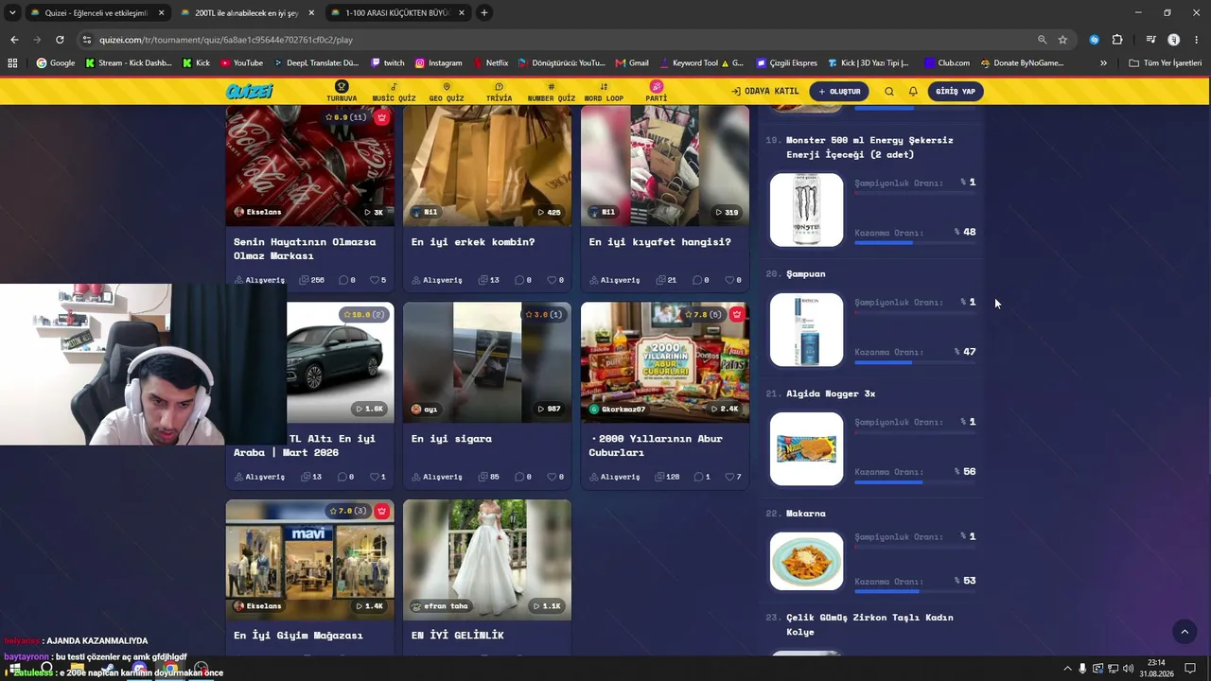Click the Odaya Katıl link
This screenshot has width=1211, height=681.
click(x=765, y=92)
